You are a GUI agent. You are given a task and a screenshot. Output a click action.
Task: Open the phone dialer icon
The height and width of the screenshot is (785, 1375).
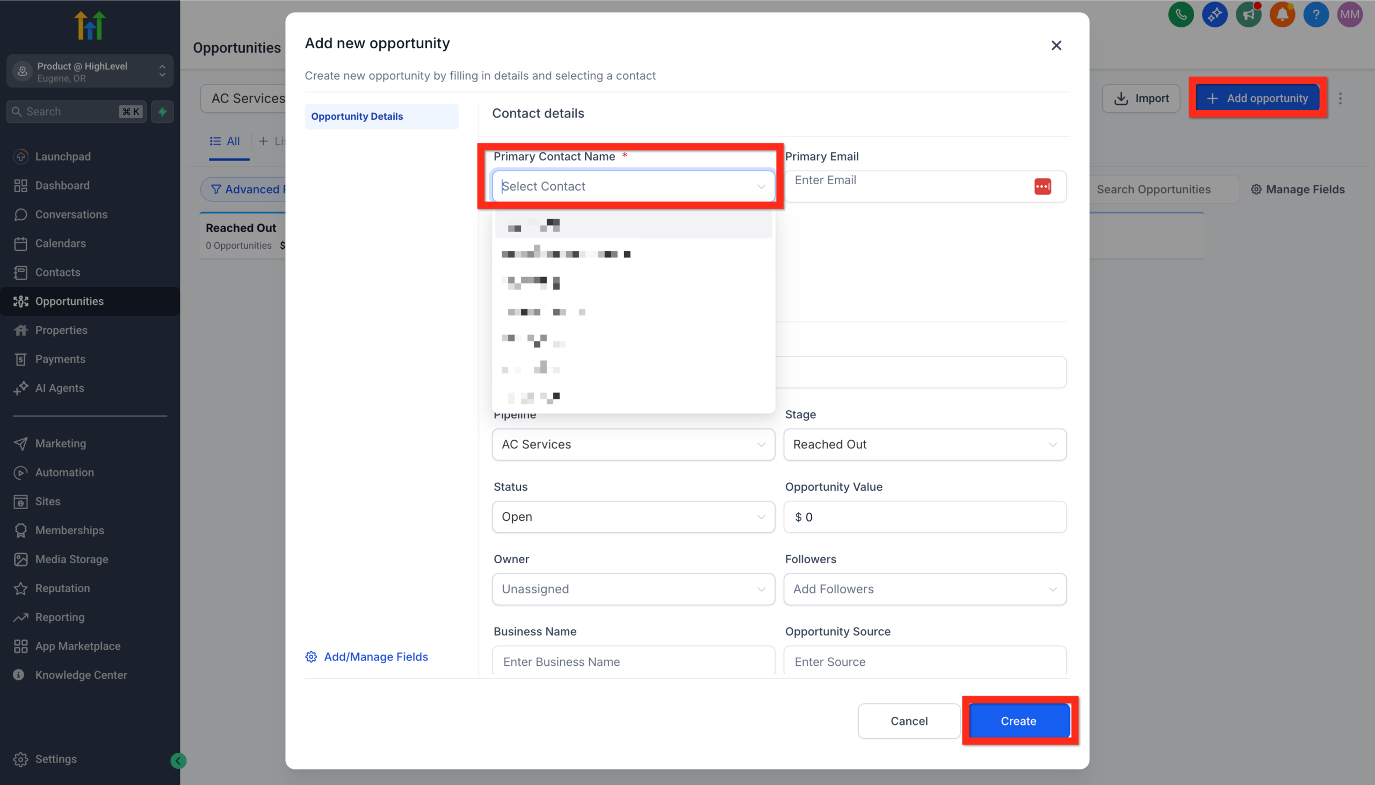1181,14
